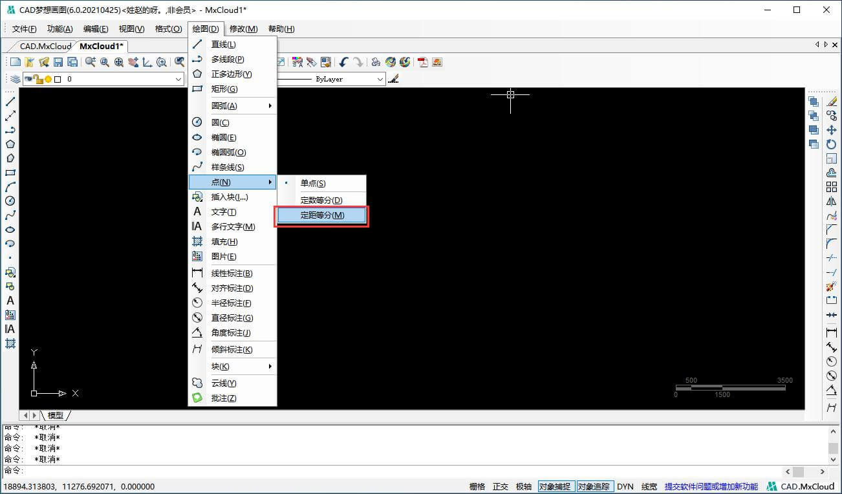Click the New file icon in toolbar
The height and width of the screenshot is (494, 842).
15,62
